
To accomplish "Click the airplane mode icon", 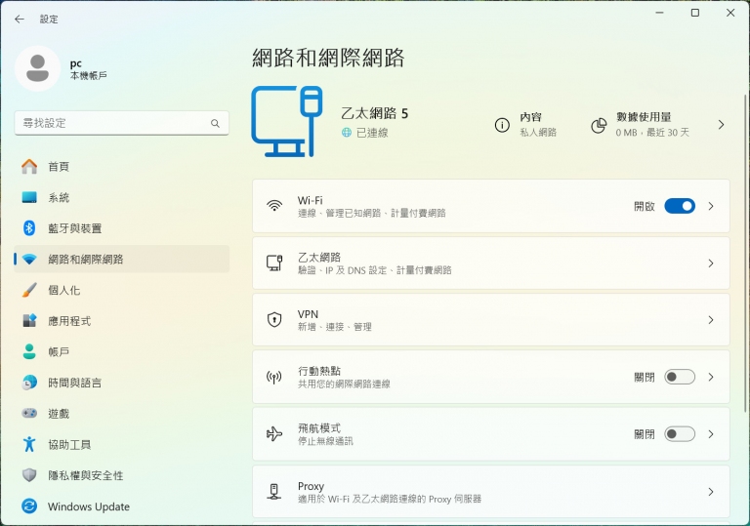I will click(x=274, y=434).
